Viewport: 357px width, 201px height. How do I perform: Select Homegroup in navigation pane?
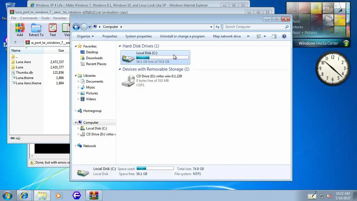tap(92, 111)
